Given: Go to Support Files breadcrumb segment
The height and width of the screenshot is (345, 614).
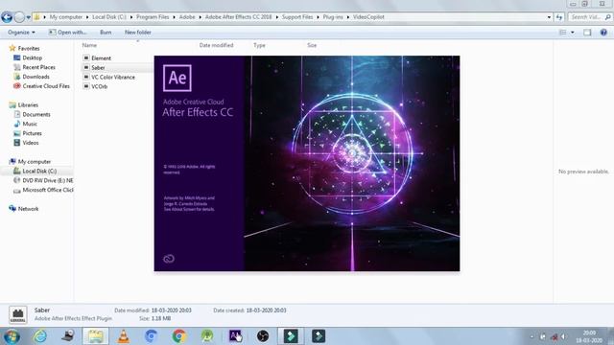Looking at the screenshot, I should click(297, 17).
